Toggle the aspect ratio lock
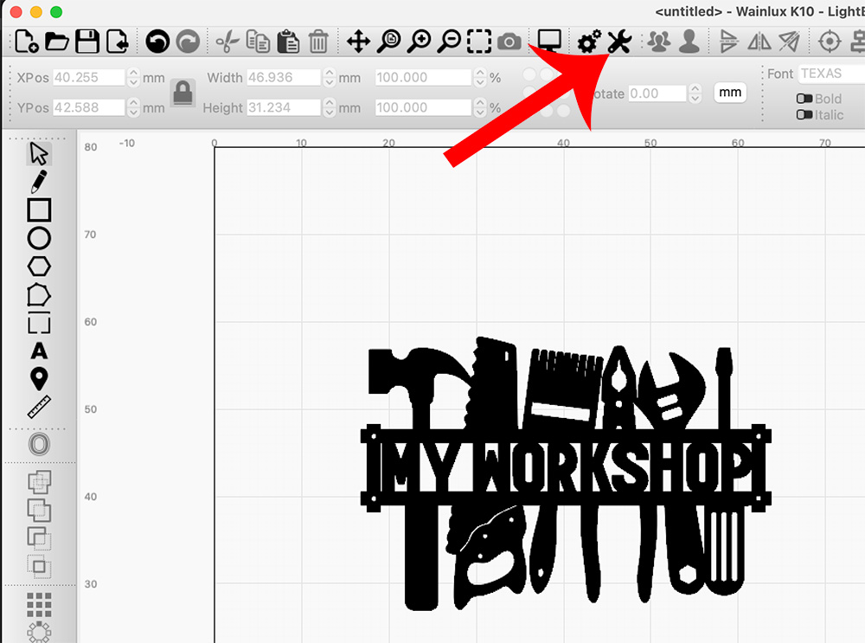This screenshot has height=643, width=865. click(x=182, y=92)
